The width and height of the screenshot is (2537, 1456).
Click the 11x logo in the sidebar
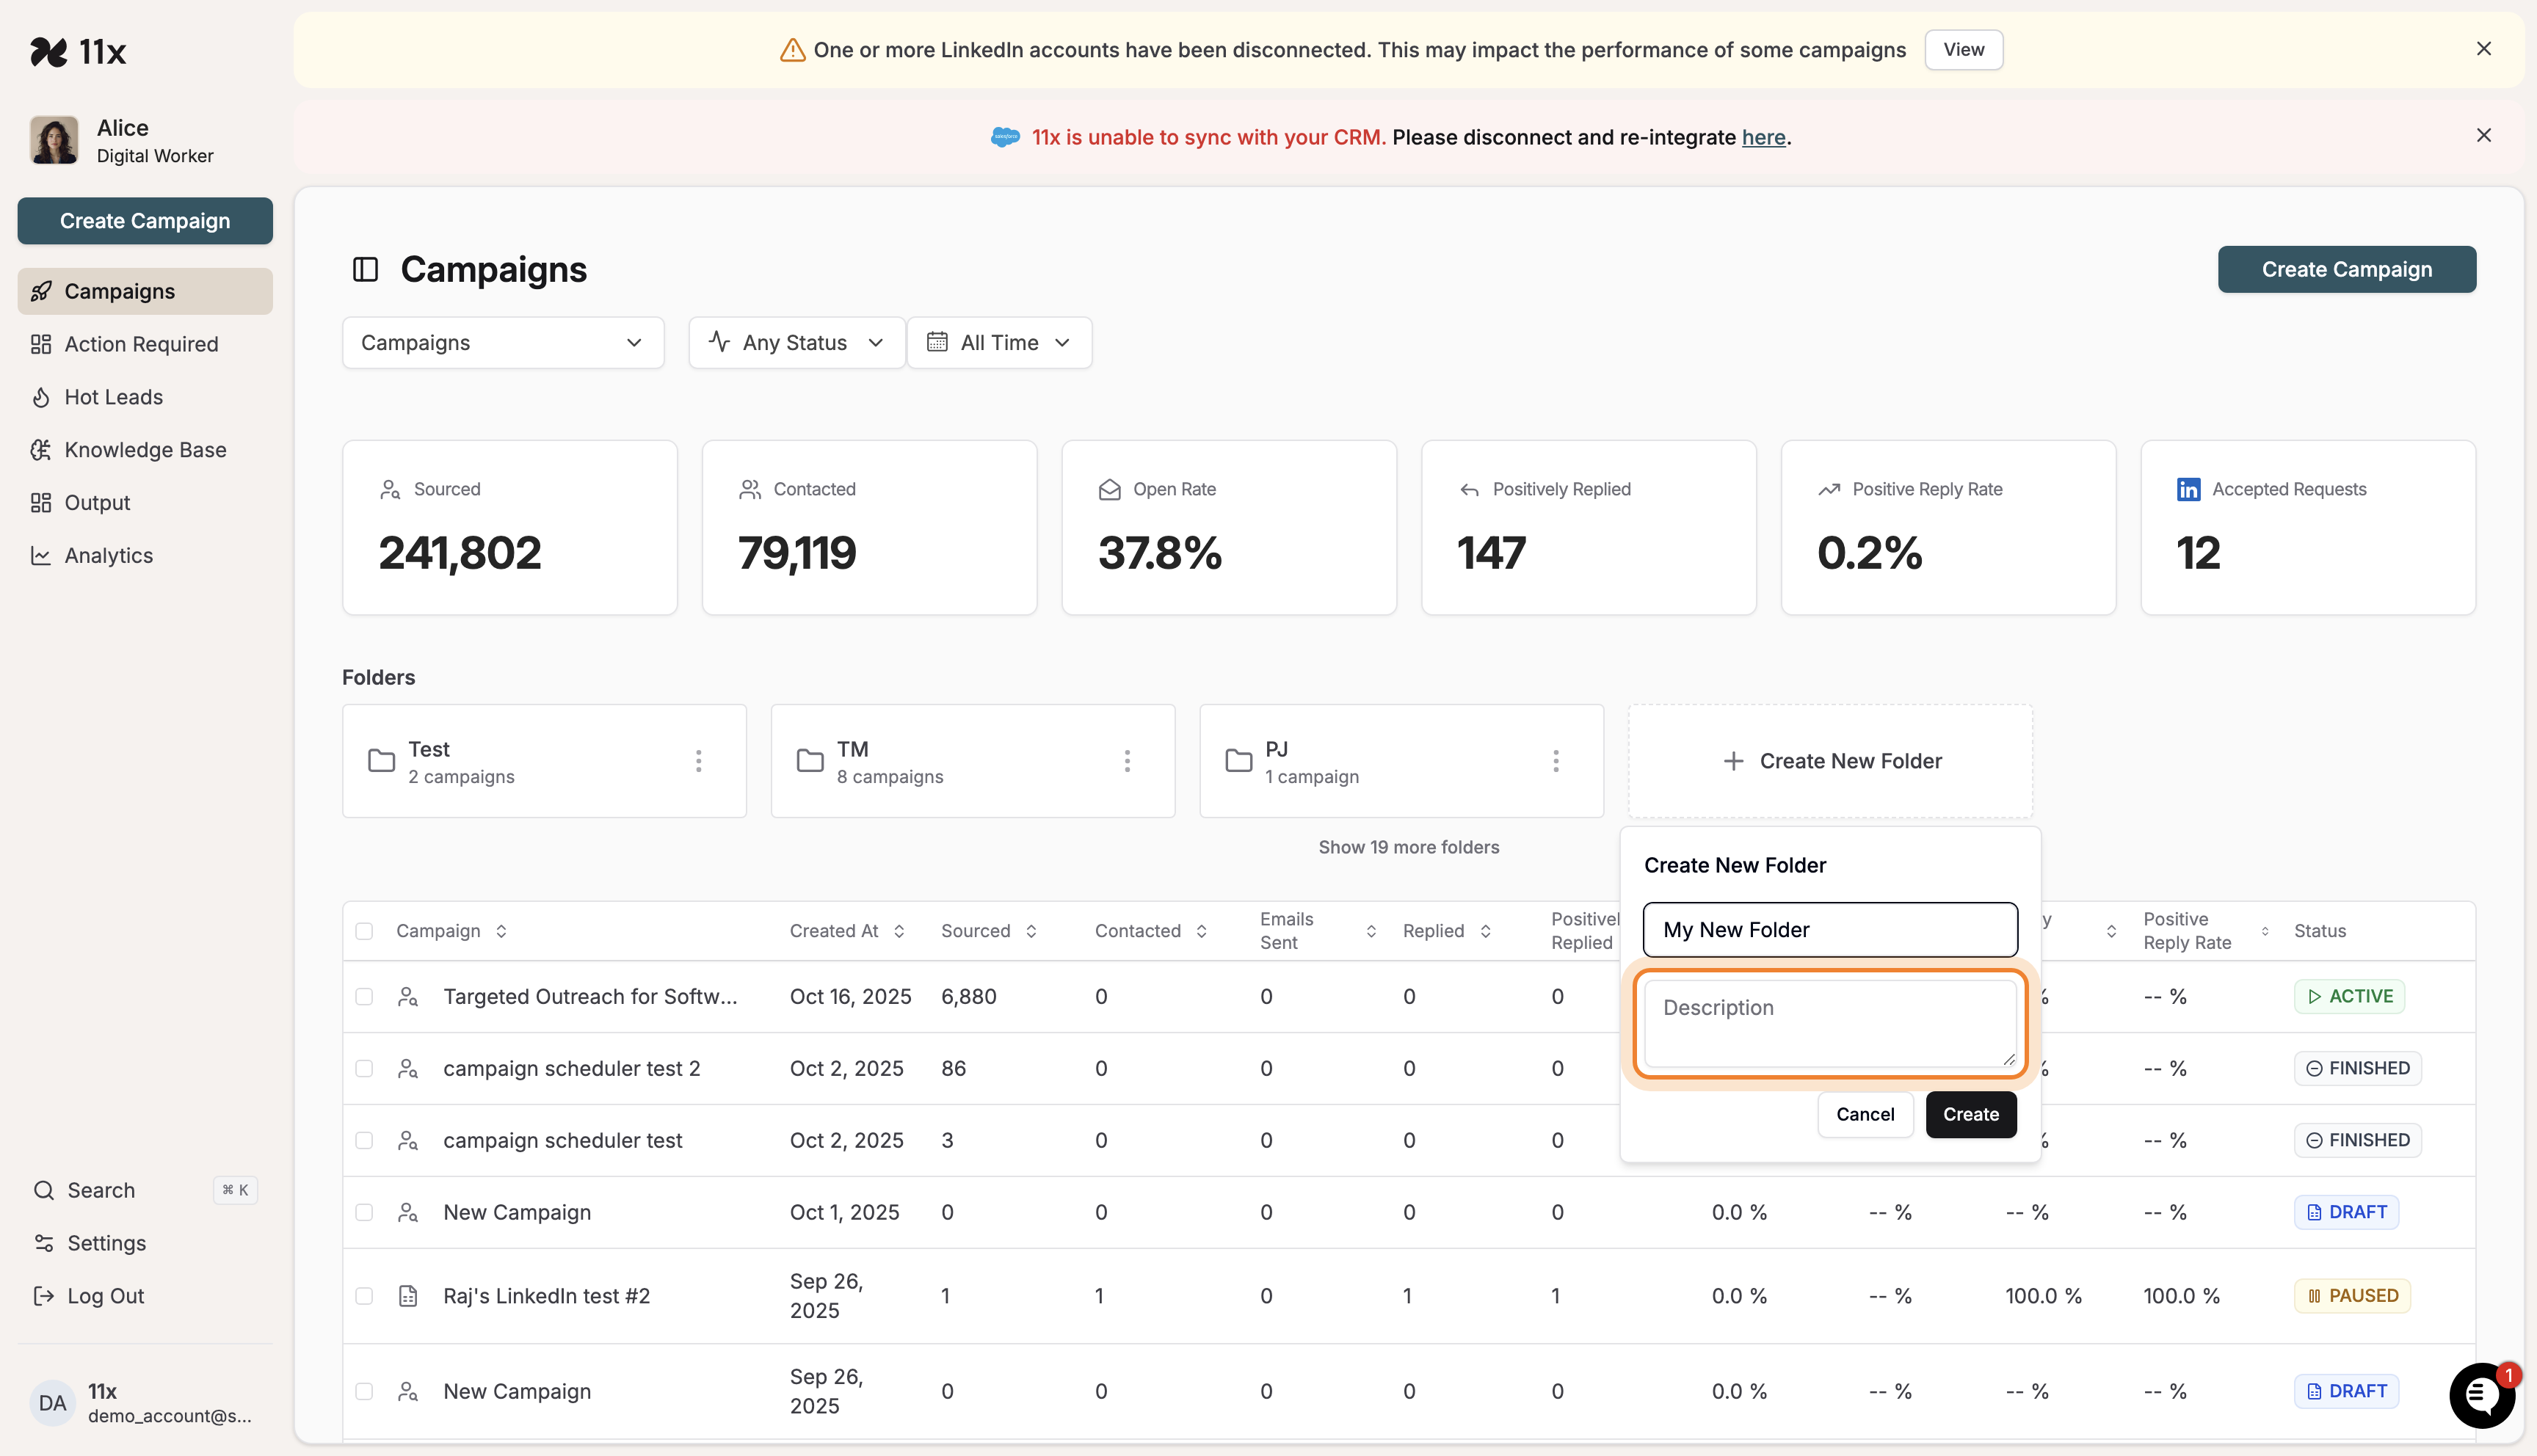click(x=78, y=51)
